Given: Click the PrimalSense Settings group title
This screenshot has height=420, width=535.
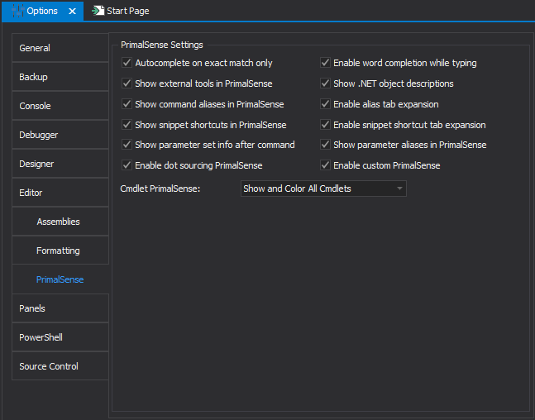Looking at the screenshot, I should click(x=162, y=45).
